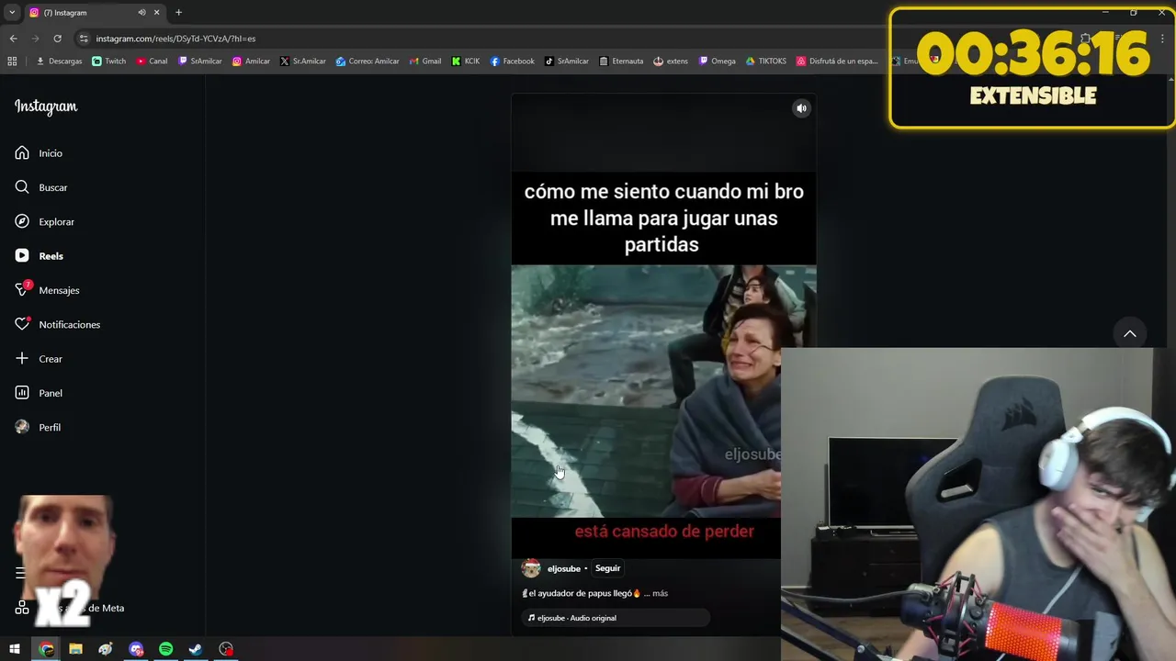Reload the Instagram page

57,39
